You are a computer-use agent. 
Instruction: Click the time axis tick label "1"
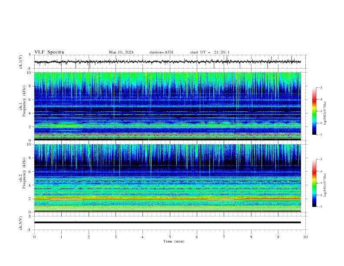[x=61, y=237]
